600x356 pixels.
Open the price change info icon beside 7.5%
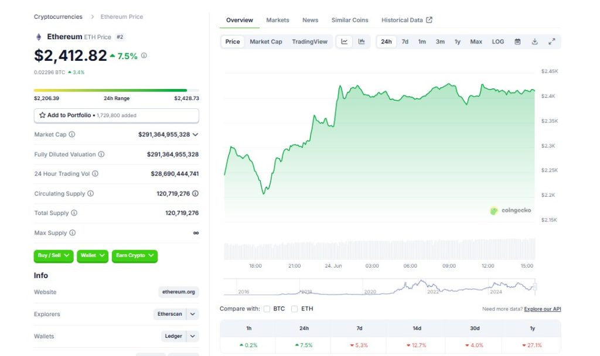click(x=144, y=56)
